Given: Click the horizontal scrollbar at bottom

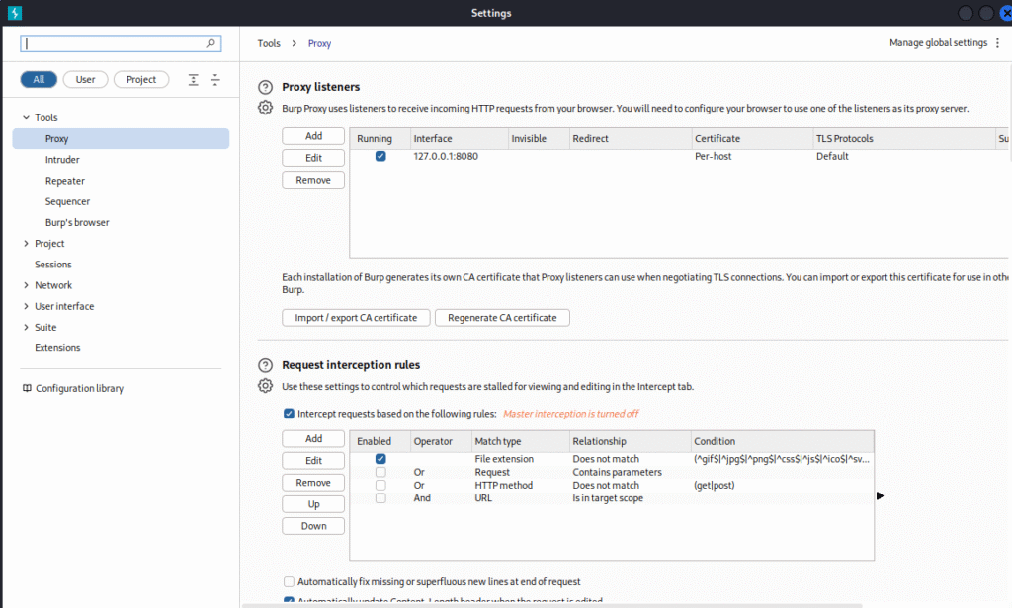Looking at the screenshot, I should [x=551, y=605].
